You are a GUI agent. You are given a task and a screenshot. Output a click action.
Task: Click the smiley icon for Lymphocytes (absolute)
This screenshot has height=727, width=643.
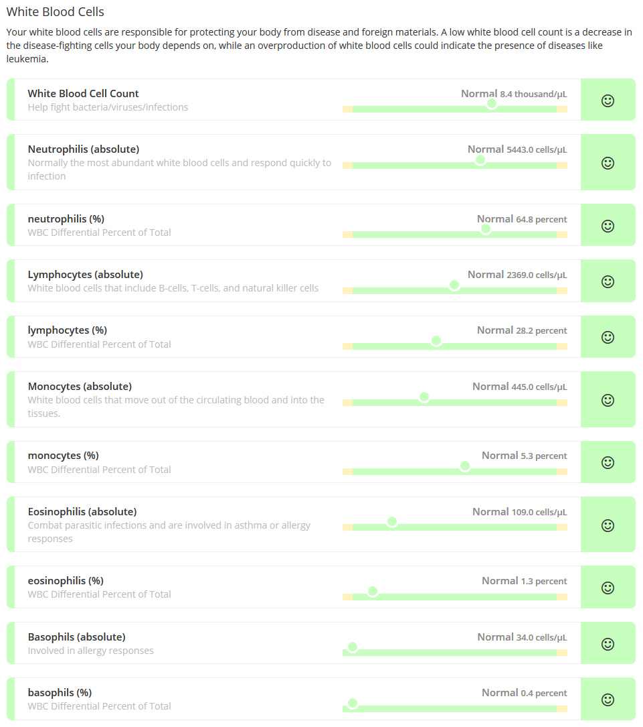(608, 282)
